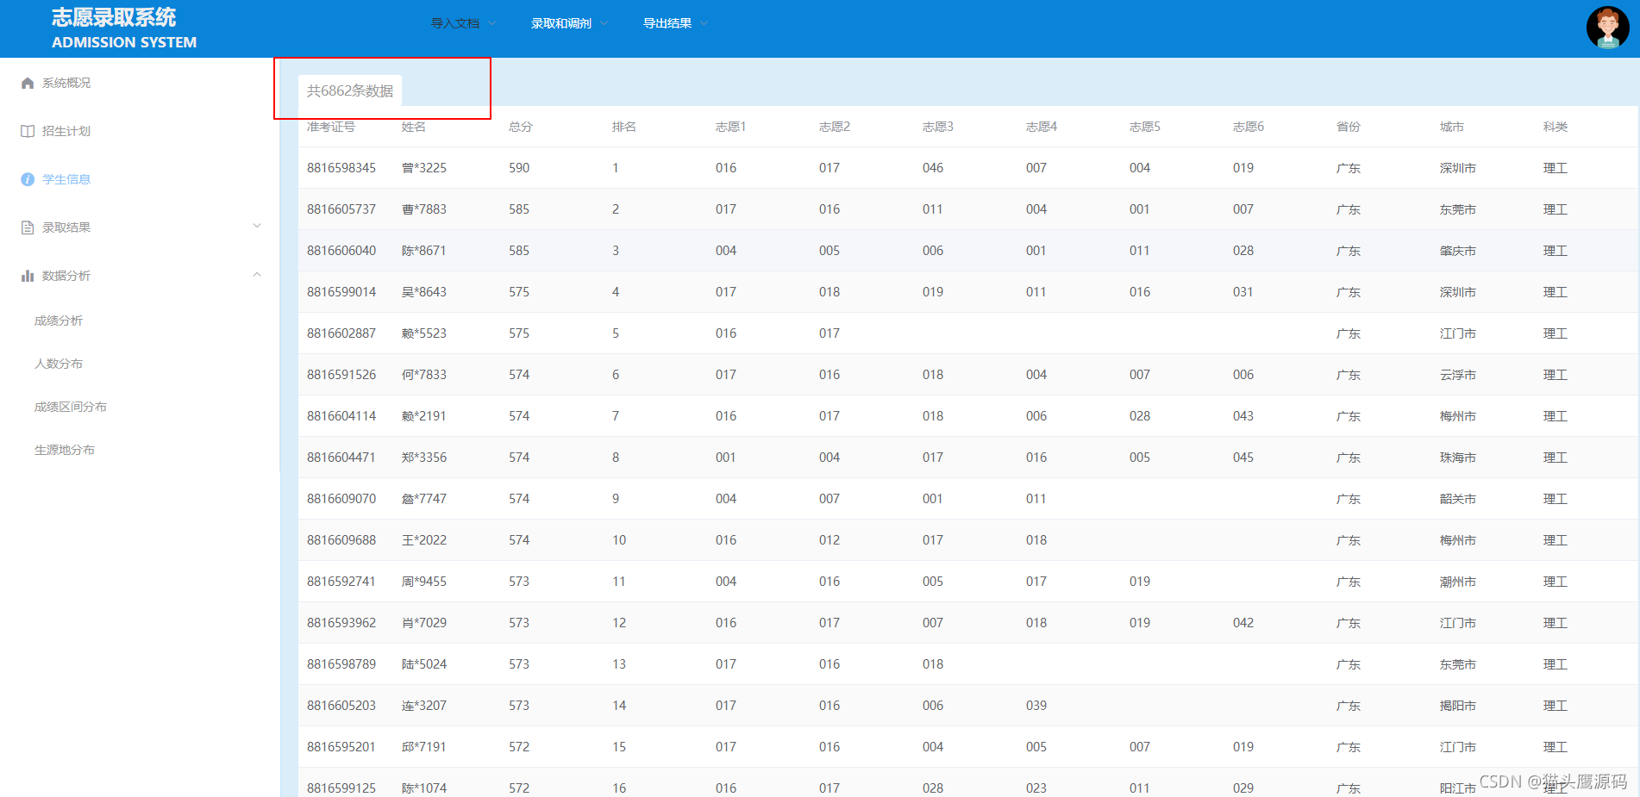Click the 录取结果 document icon

coord(28,227)
